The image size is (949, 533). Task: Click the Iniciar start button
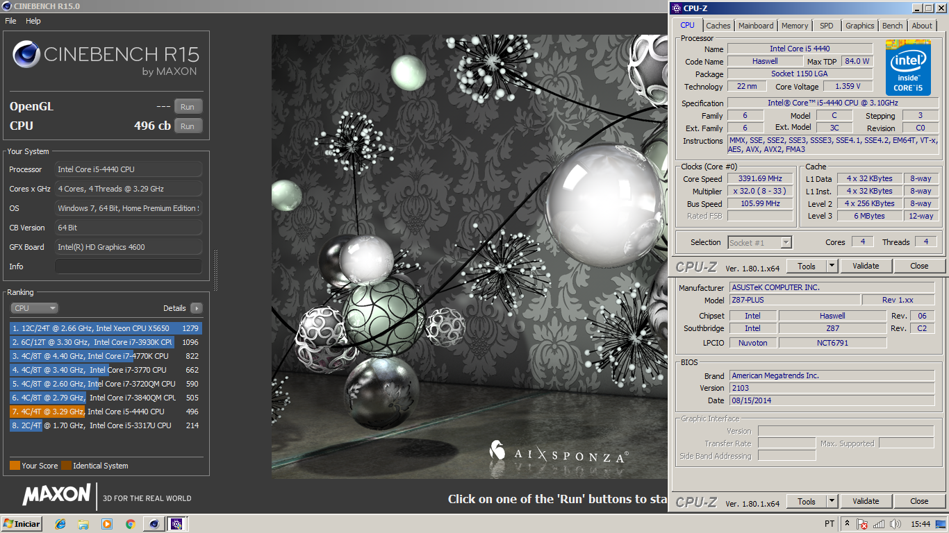click(x=22, y=524)
